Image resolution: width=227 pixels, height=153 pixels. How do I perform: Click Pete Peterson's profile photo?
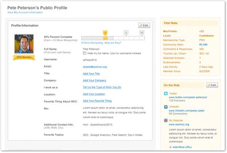[24, 44]
